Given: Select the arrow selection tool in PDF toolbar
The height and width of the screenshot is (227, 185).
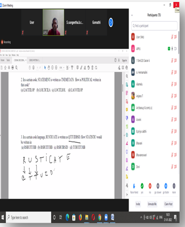Looking at the screenshot, I should tap(45, 68).
